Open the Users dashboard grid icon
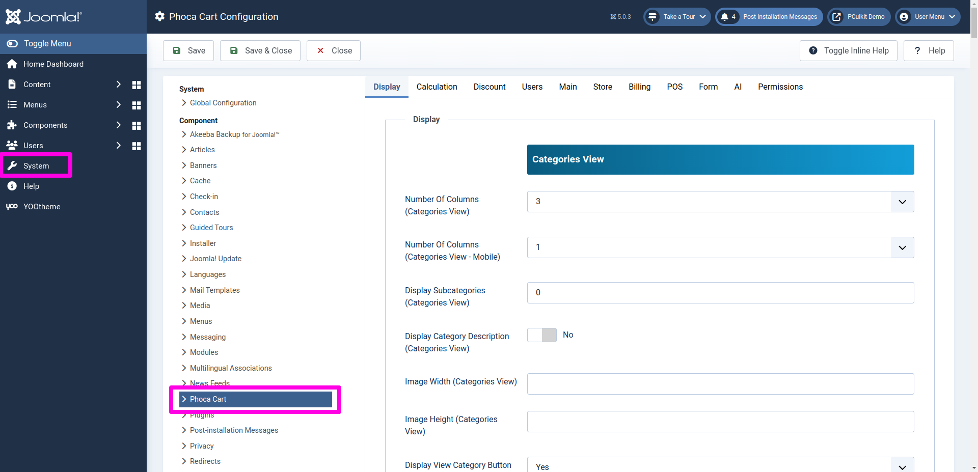The width and height of the screenshot is (978, 472). click(137, 146)
